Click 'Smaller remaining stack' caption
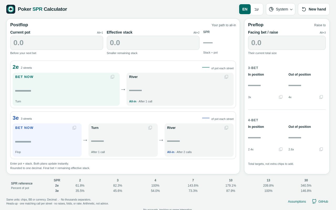This screenshot has width=336, height=210. pyautogui.click(x=122, y=53)
